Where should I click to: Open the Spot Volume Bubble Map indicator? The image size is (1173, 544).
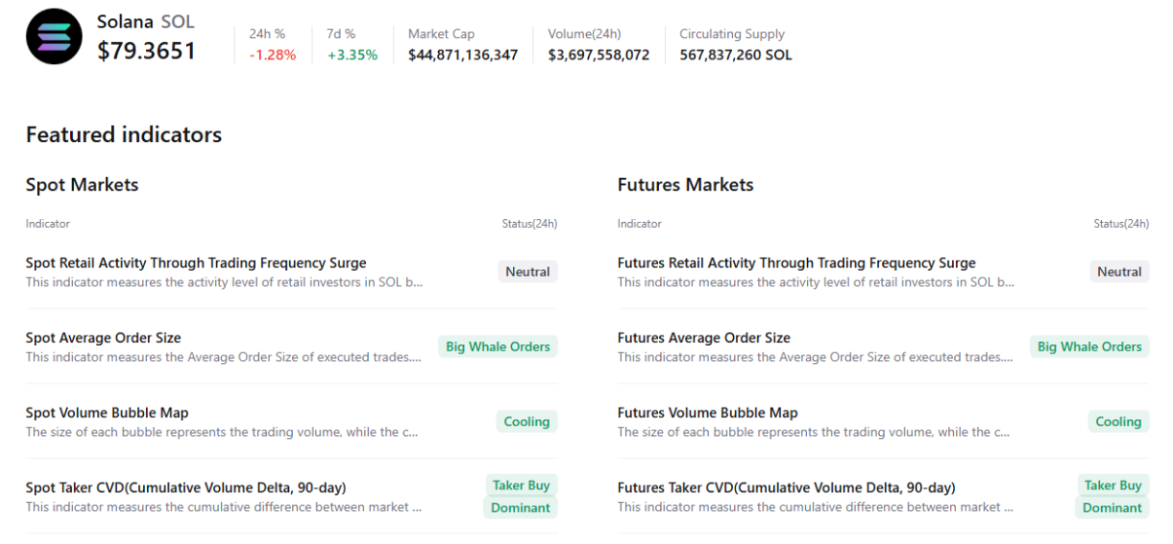pos(107,413)
